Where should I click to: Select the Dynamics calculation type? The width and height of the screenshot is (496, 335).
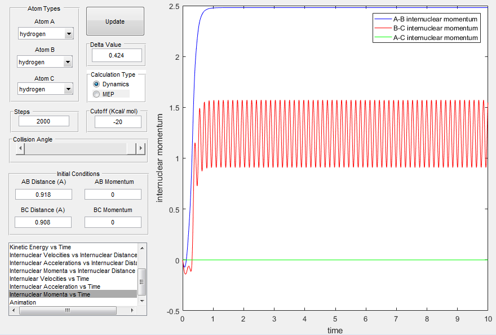coord(96,84)
